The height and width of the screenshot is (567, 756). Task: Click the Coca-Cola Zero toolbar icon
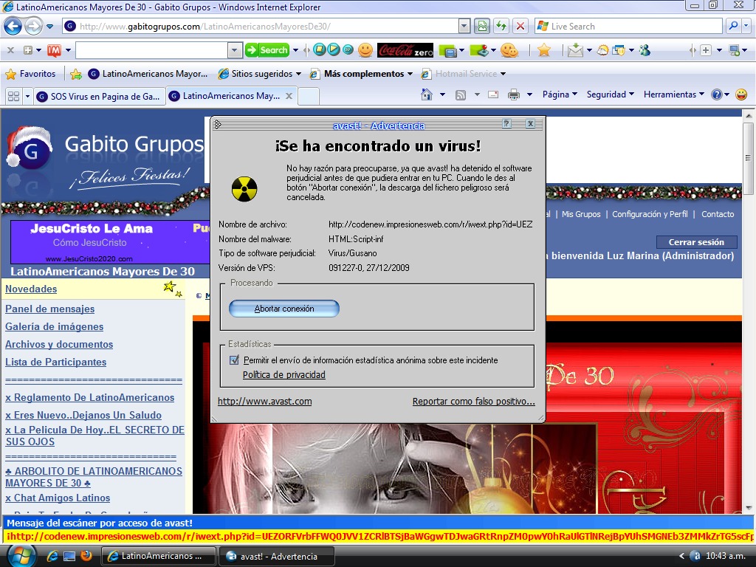(405, 50)
